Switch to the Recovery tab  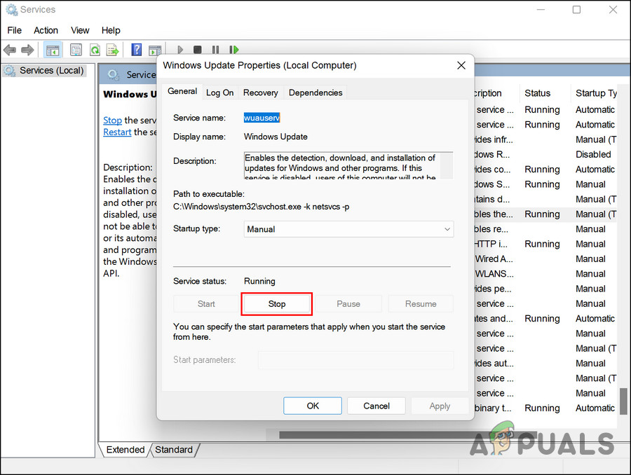[x=260, y=92]
